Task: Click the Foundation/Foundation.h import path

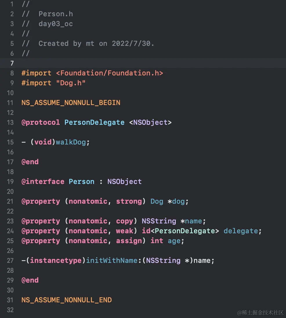Action: point(109,73)
